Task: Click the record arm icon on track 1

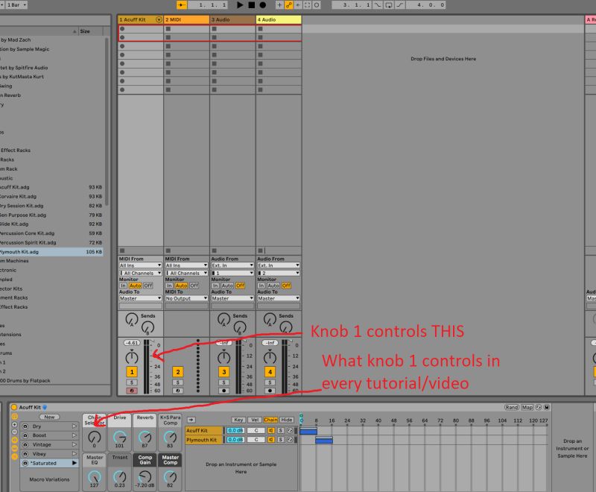Action: [131, 389]
